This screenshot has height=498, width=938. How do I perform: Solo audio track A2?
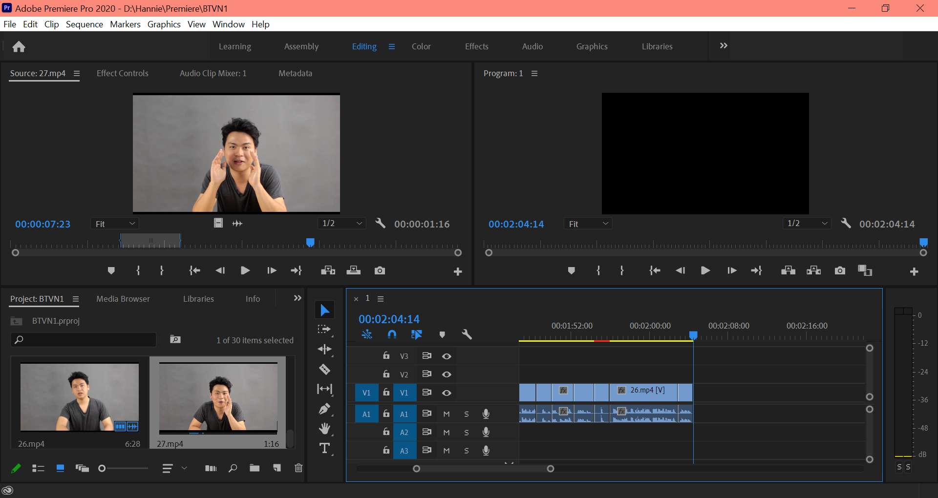tap(467, 433)
